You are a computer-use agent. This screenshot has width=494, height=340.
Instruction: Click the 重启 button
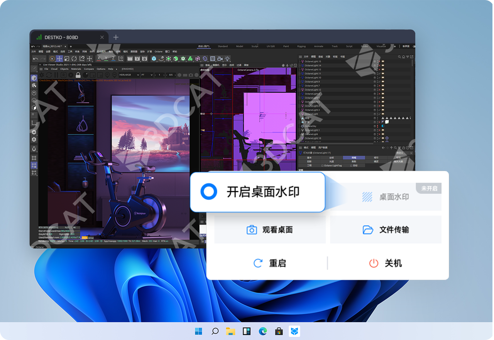click(270, 263)
